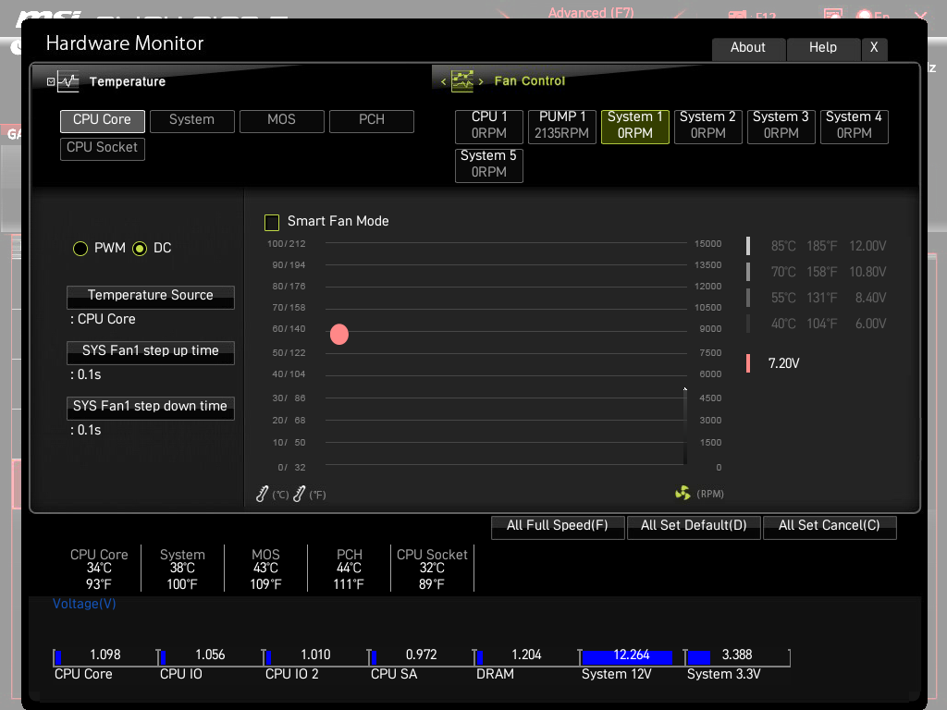Viewport: 947px width, 710px height.
Task: Open SYS Fan1 step down time setting
Action: (151, 408)
